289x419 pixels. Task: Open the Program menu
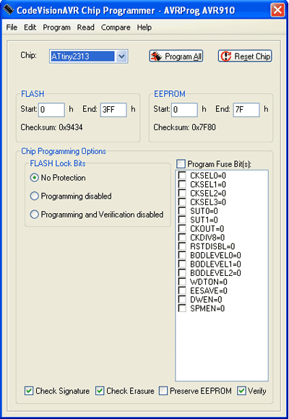[x=56, y=27]
